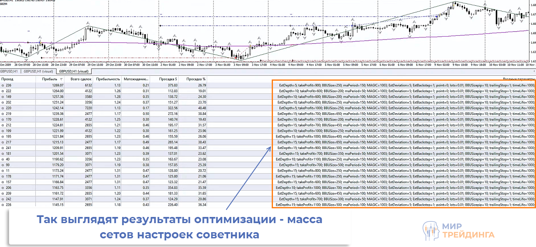
Task: Click the result marker next to pass 226
Action: point(4,204)
